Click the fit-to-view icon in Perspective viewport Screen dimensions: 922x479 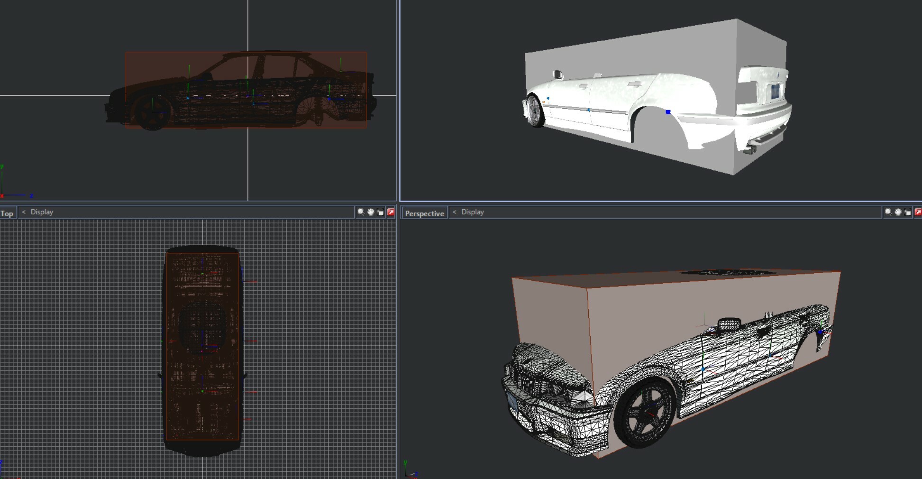point(908,212)
